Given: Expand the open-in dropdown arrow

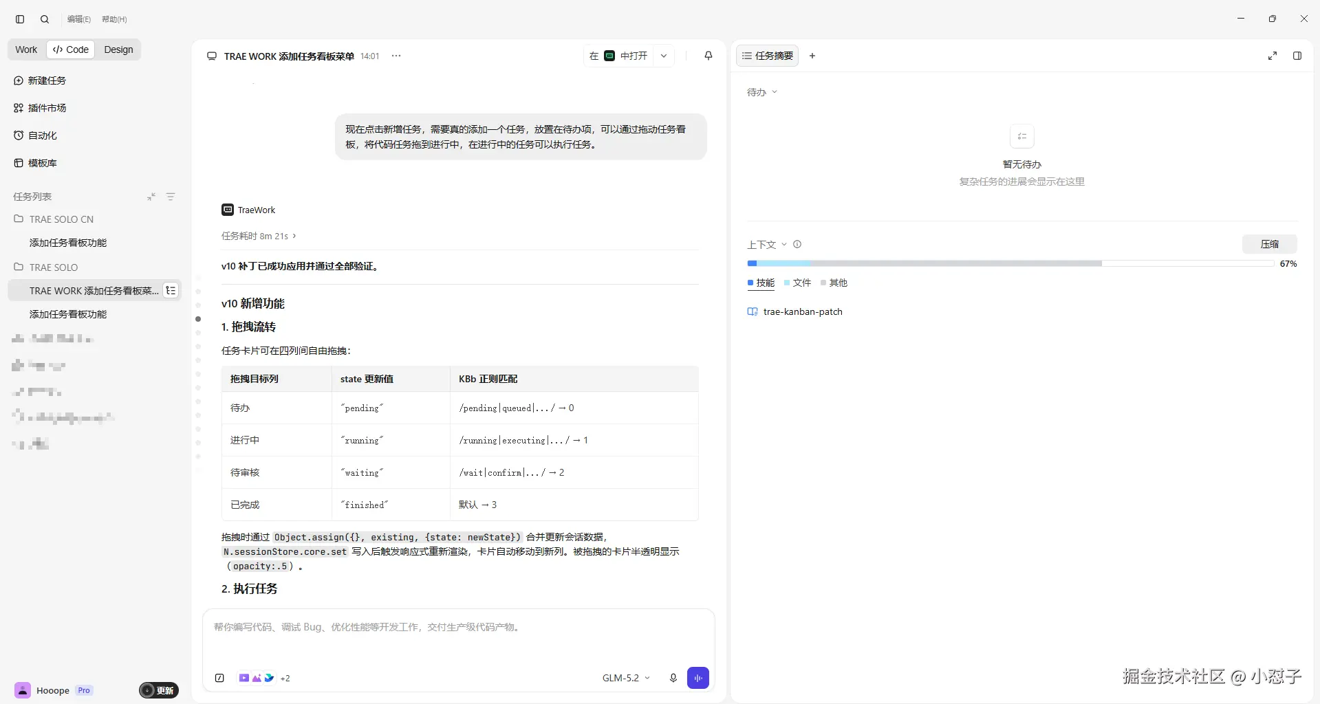Looking at the screenshot, I should pos(664,56).
